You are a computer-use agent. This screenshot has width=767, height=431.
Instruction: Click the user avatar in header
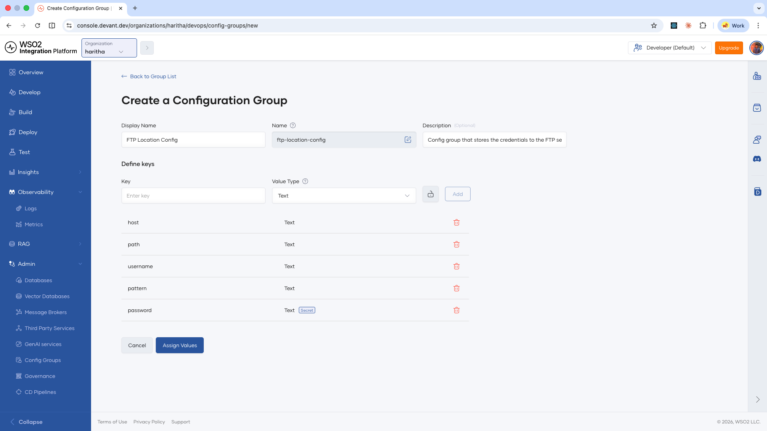pyautogui.click(x=756, y=48)
